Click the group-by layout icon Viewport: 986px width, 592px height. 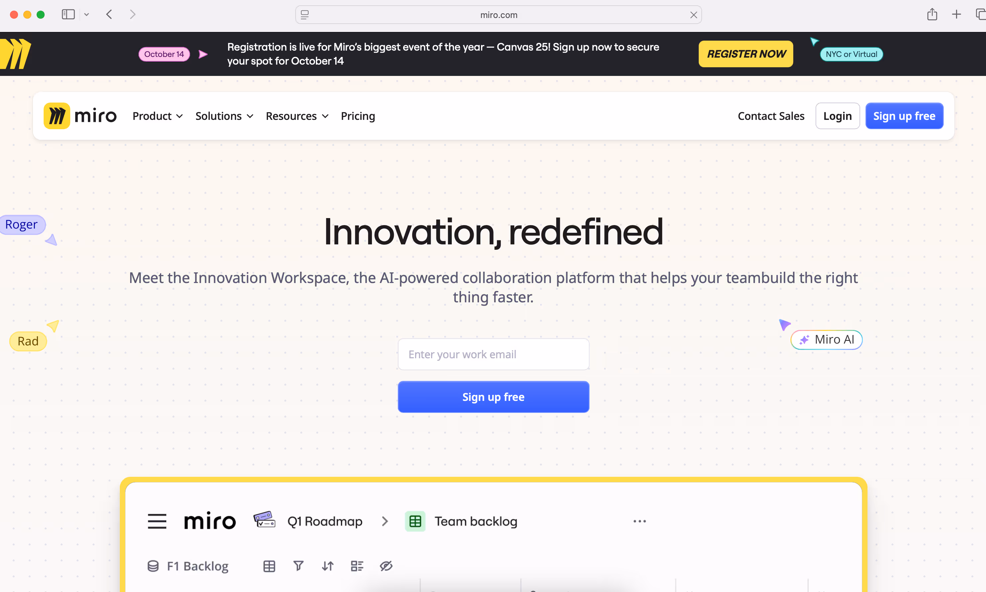click(x=357, y=566)
